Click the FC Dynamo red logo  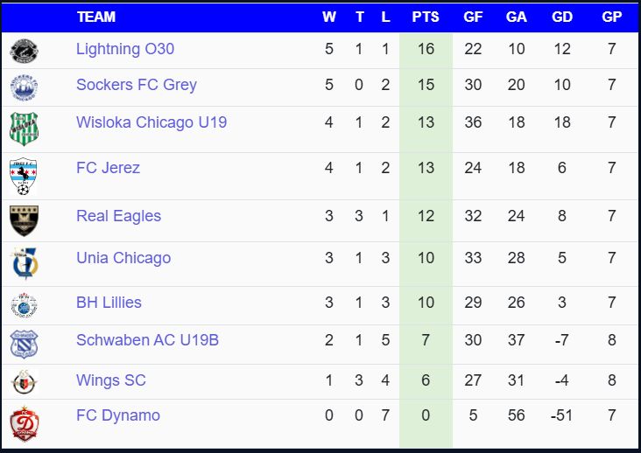[24, 424]
